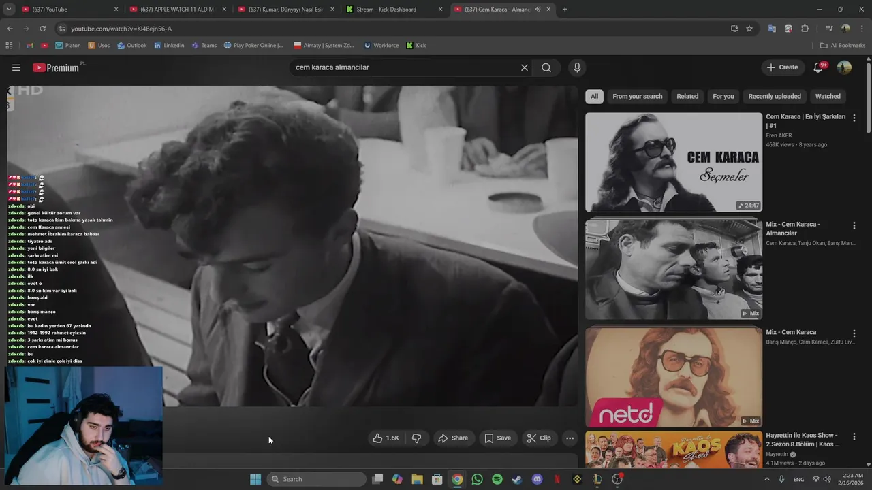Viewport: 872px width, 490px height.
Task: Open the Play Poker Online bookmark
Action: pos(253,46)
